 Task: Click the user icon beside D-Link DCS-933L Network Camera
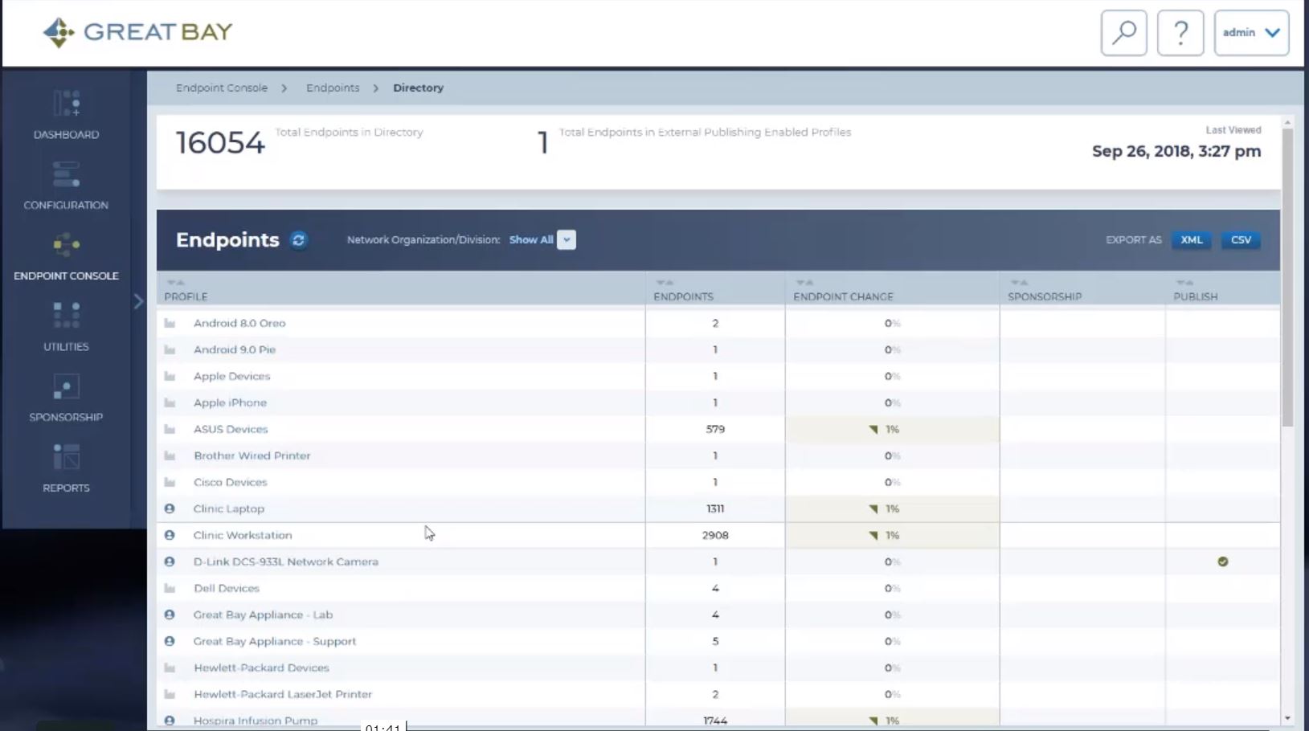(170, 562)
